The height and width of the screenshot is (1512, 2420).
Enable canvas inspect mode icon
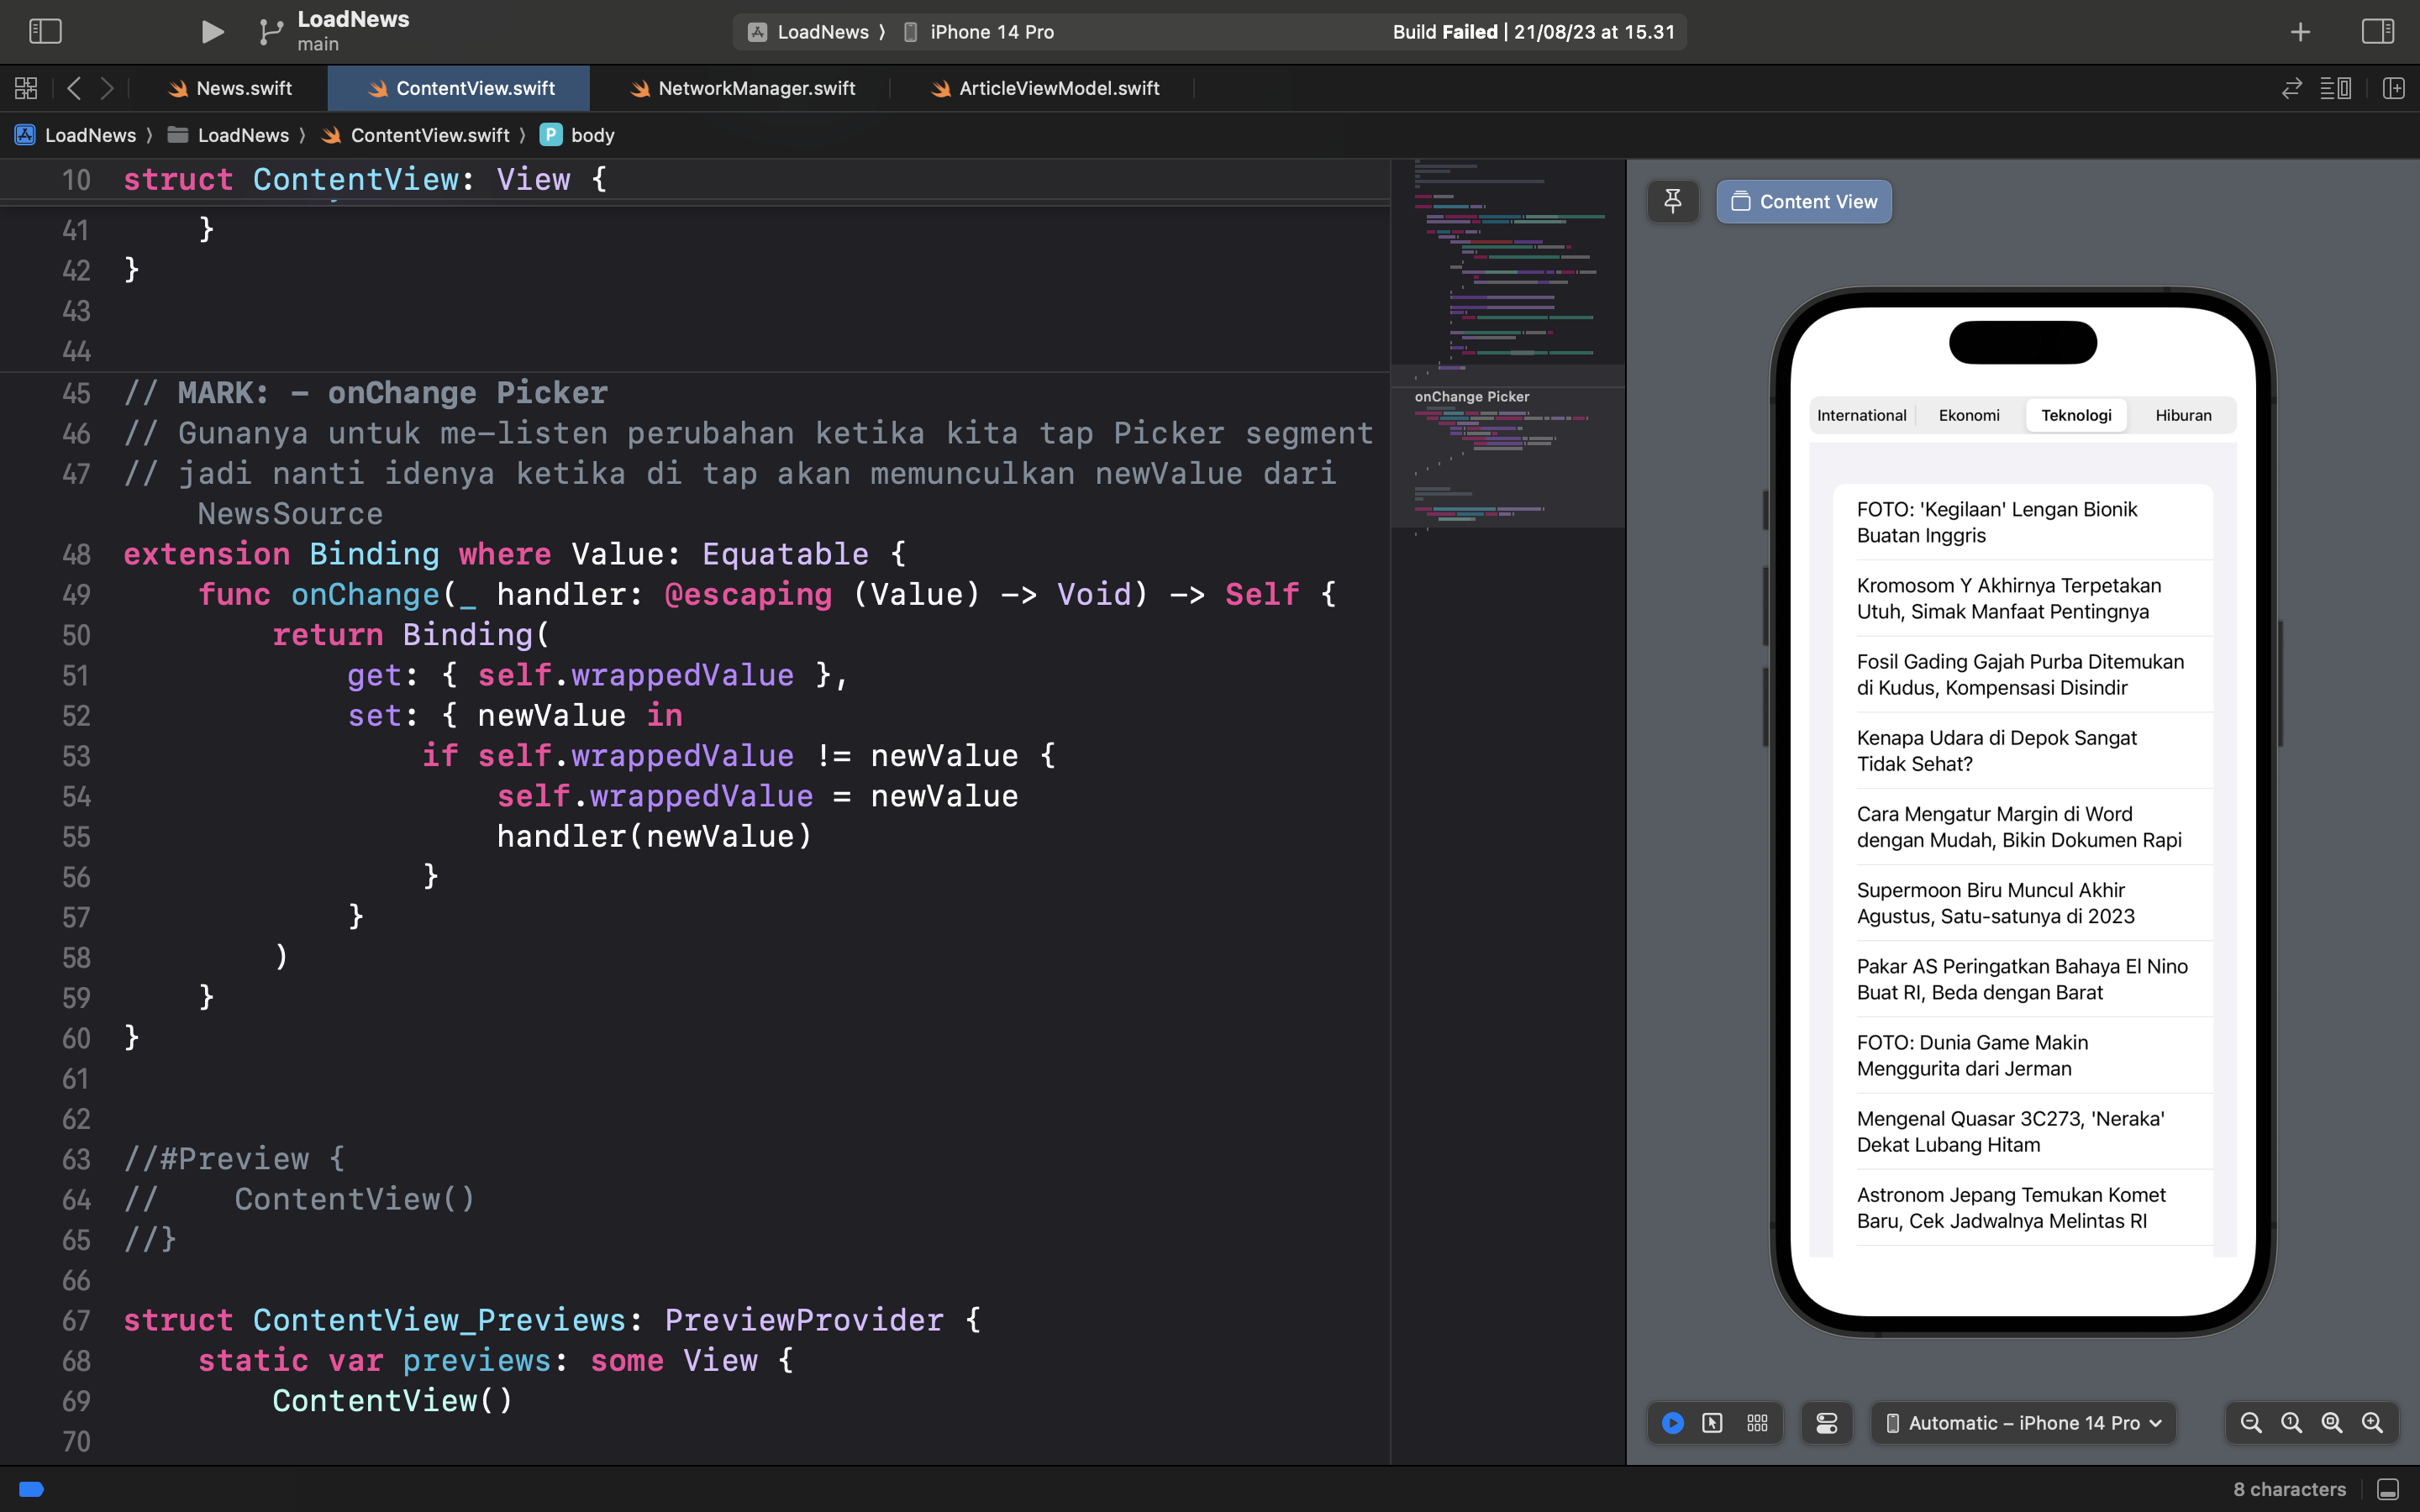(x=1714, y=1423)
